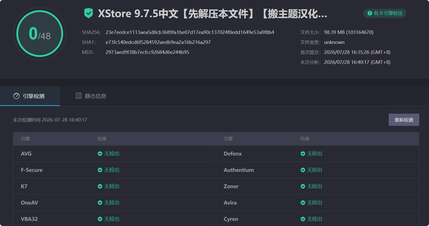The image size is (429, 226).
Task: Click the OneAV engine name
Action: (29, 203)
